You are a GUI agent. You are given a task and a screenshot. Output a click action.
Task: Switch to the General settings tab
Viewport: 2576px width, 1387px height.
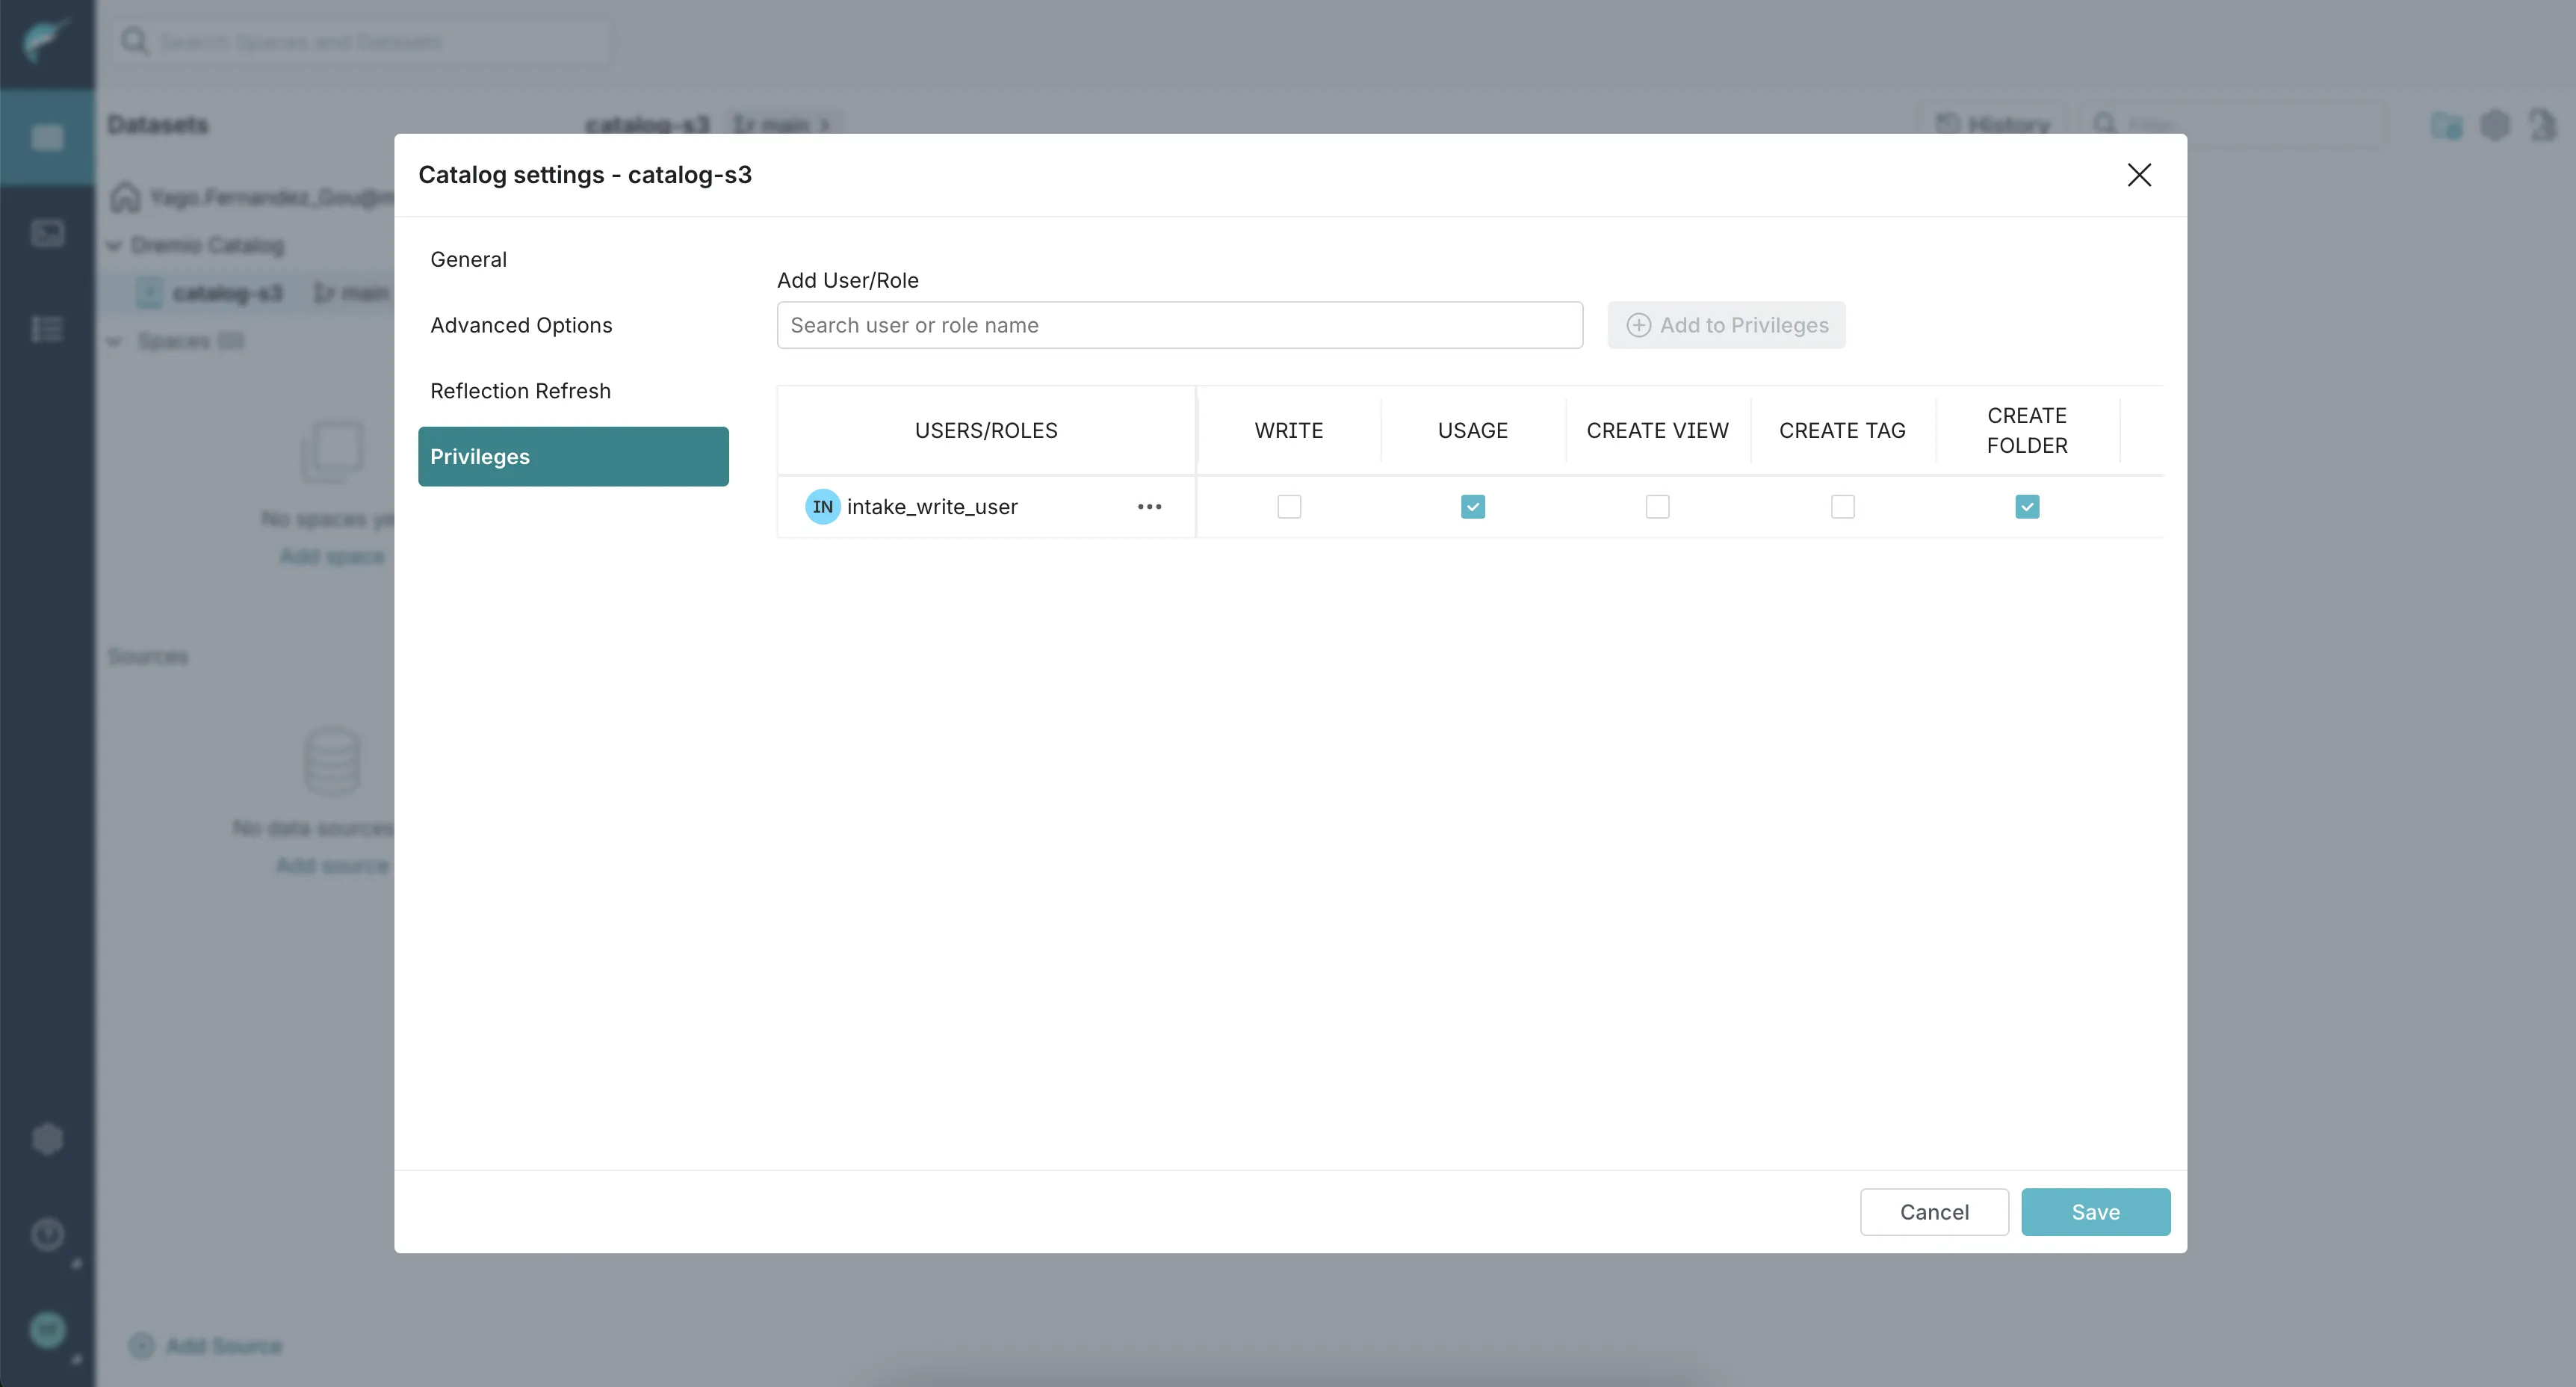coord(468,259)
